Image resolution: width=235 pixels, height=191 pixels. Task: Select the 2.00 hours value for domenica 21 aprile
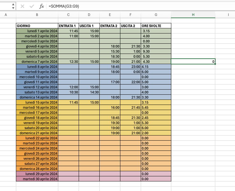click(156, 133)
